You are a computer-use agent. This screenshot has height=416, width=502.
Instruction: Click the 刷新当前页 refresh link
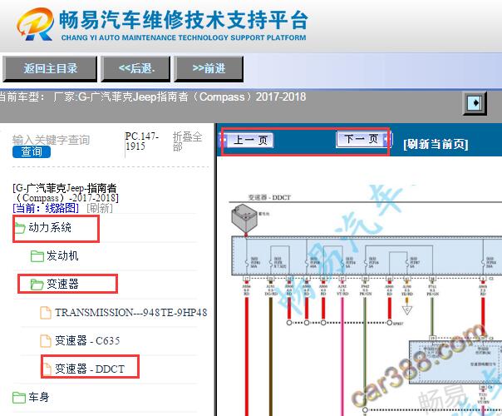click(436, 144)
